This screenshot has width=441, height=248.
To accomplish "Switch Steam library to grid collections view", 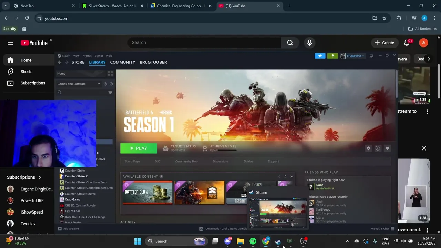I will 110,73.
